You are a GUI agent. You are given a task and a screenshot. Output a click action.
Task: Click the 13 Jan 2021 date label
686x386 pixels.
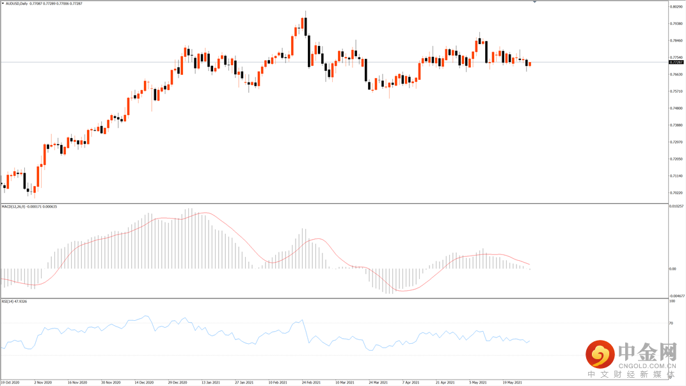[x=211, y=383]
